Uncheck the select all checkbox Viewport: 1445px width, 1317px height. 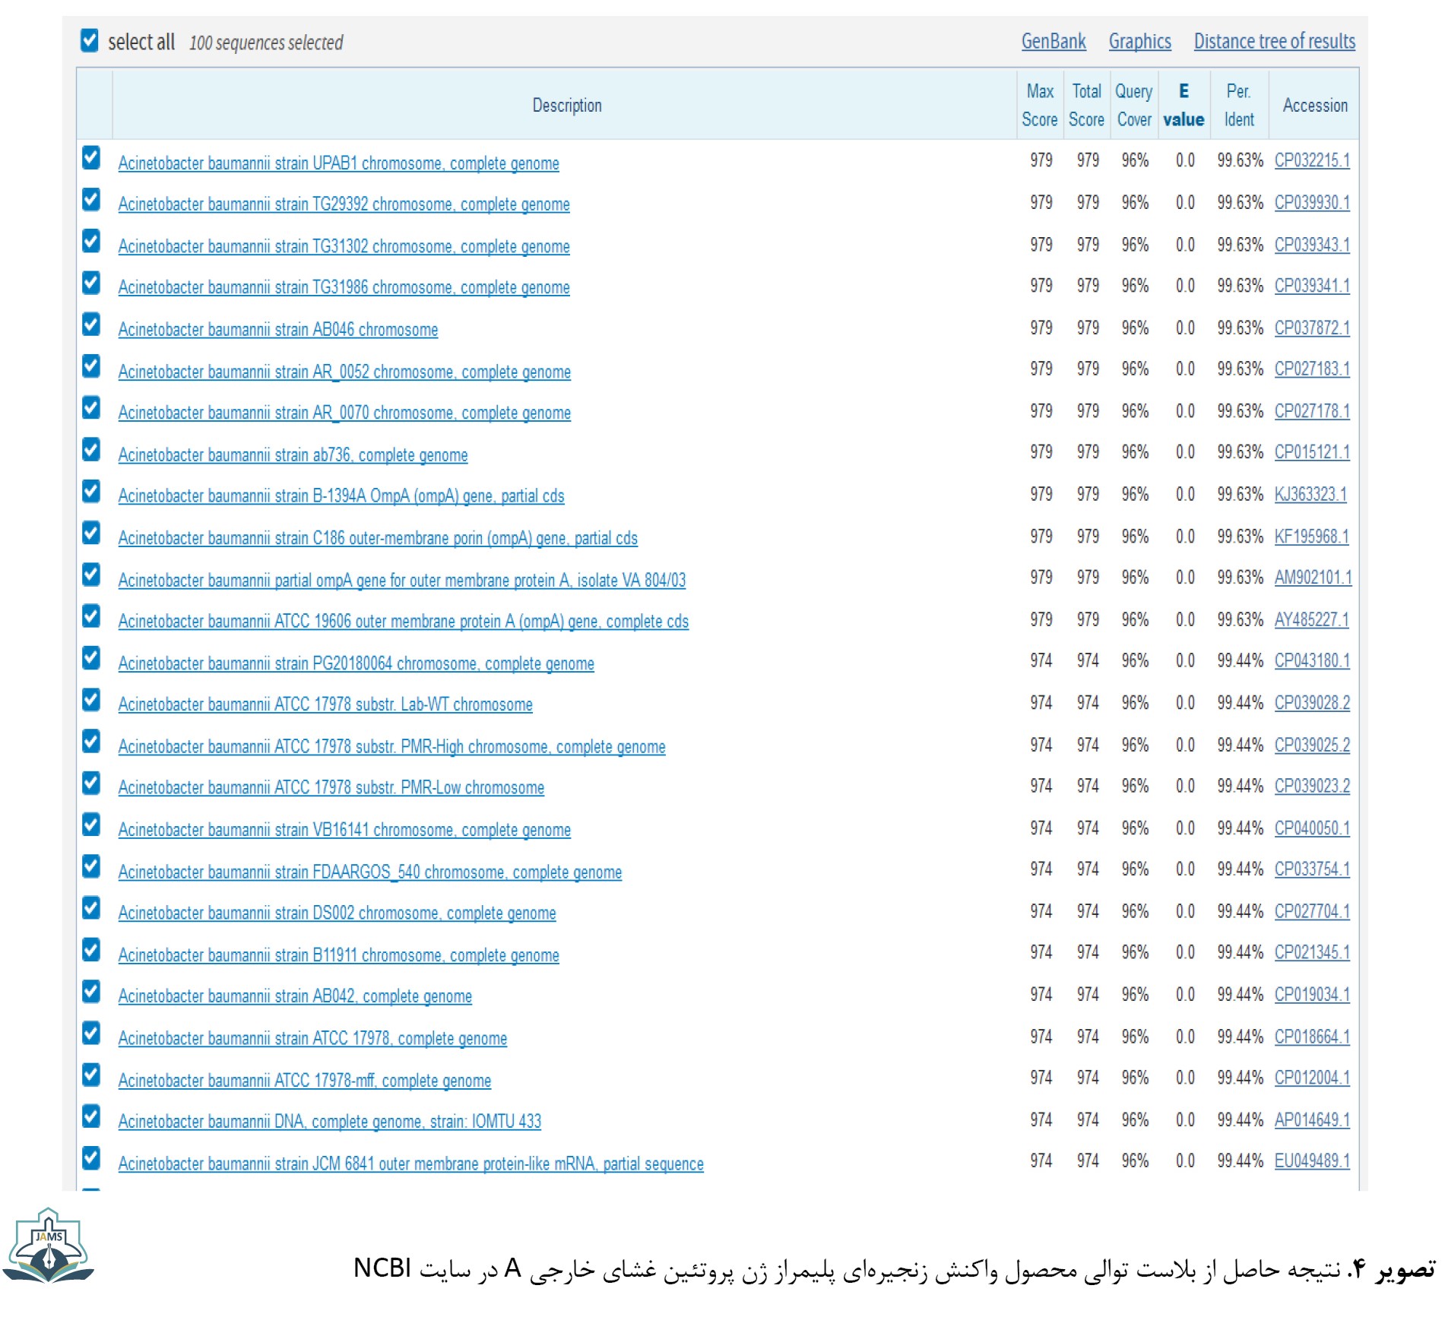[90, 40]
